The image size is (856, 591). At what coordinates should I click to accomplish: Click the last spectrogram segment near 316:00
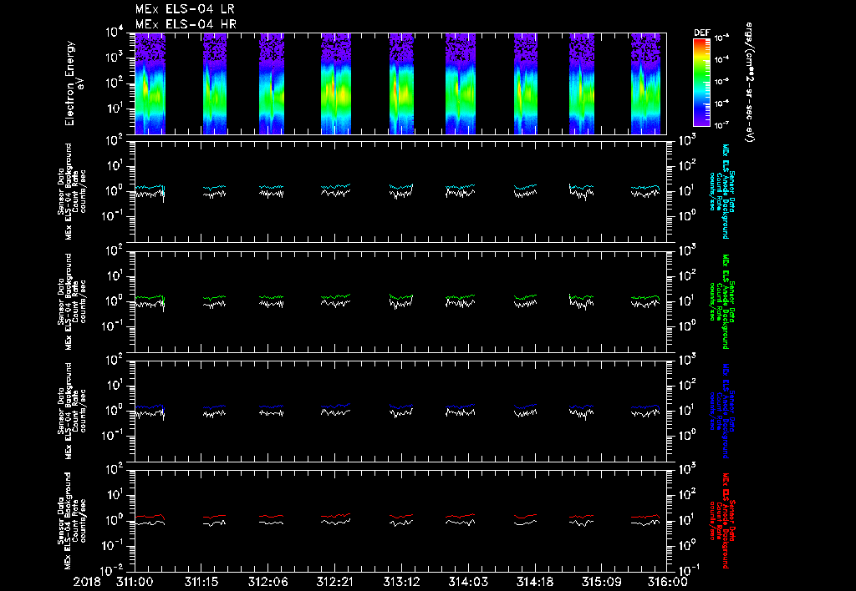(646, 83)
